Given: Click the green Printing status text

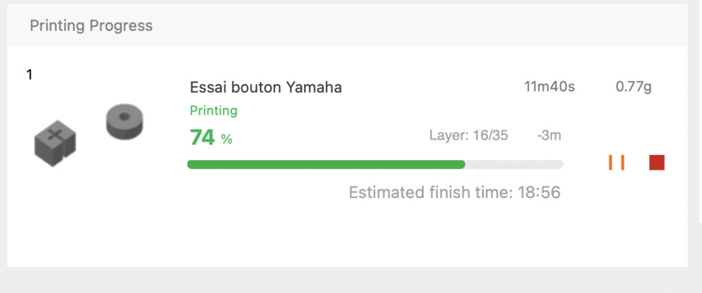Looking at the screenshot, I should (213, 111).
